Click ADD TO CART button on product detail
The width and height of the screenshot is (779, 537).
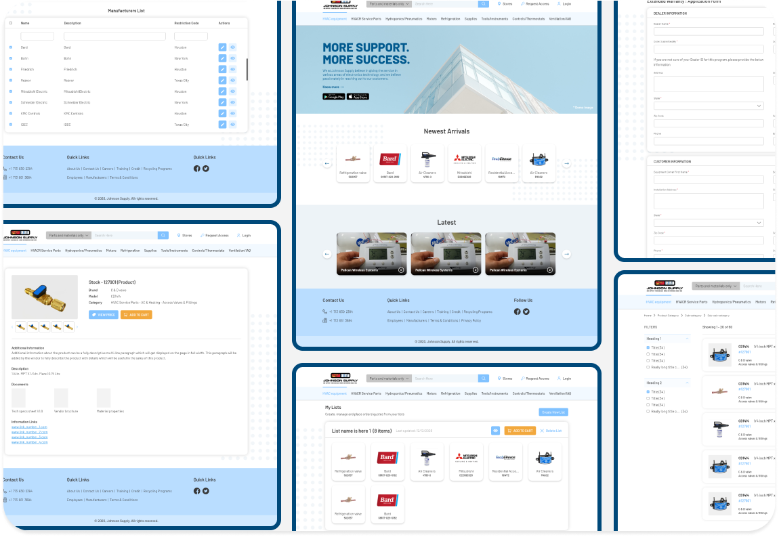137,314
